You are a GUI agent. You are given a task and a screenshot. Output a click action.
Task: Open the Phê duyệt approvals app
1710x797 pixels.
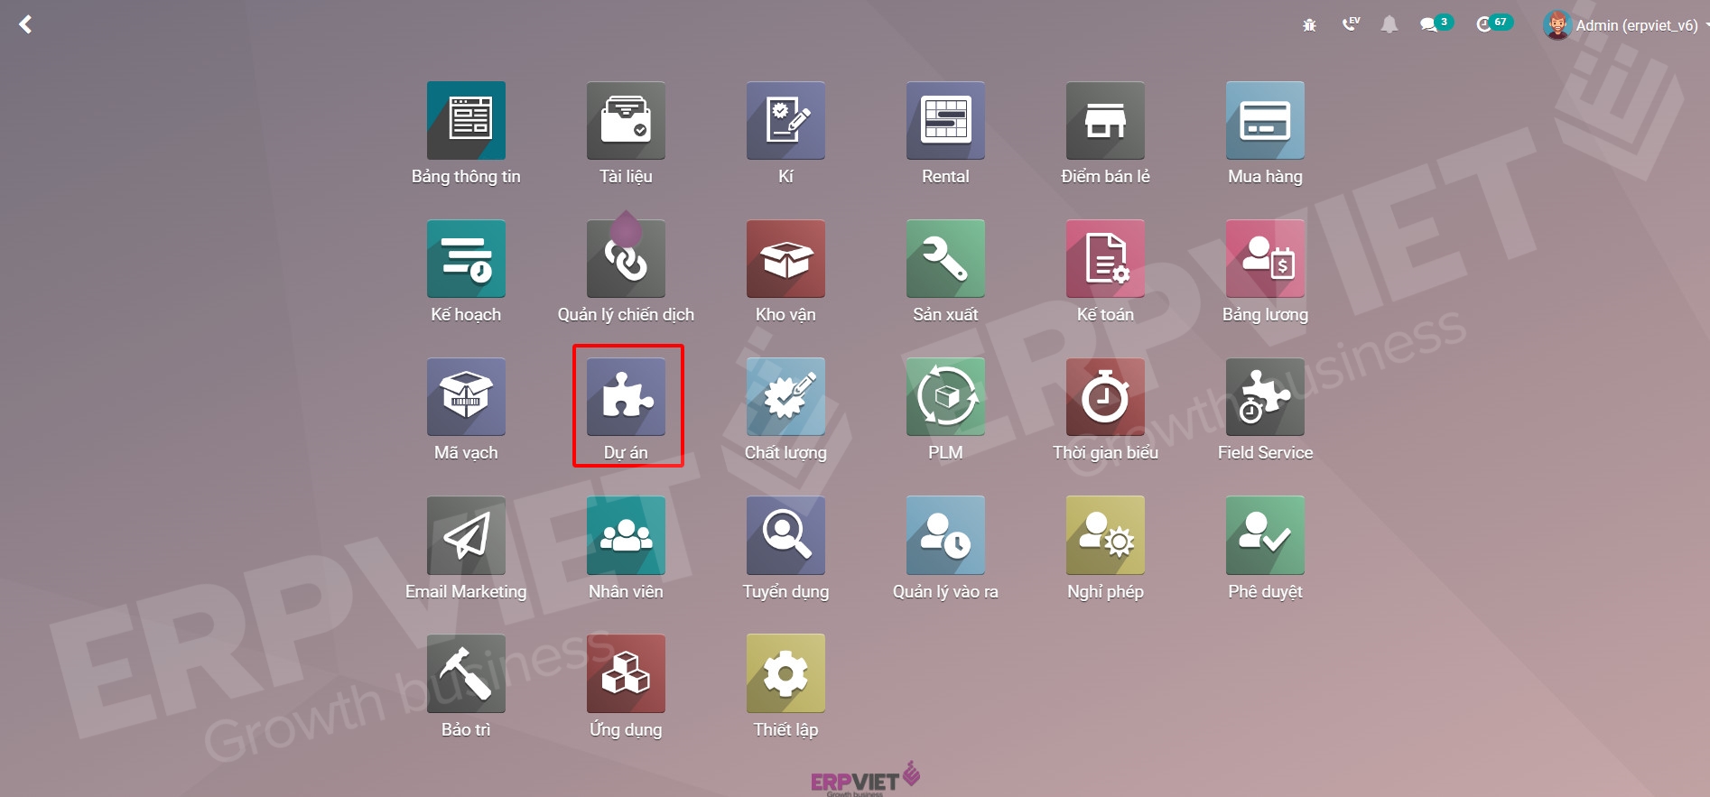(1265, 535)
